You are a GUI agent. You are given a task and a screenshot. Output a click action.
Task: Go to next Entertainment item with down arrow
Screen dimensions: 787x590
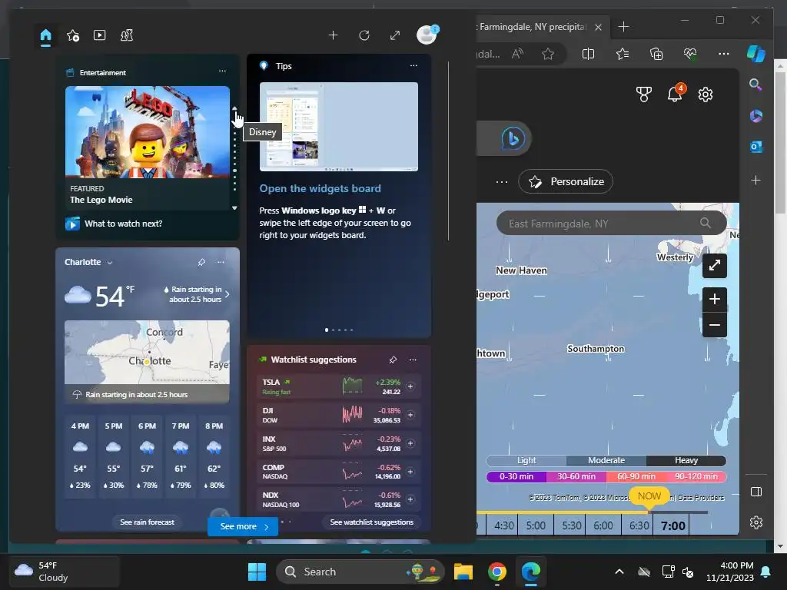click(x=234, y=207)
